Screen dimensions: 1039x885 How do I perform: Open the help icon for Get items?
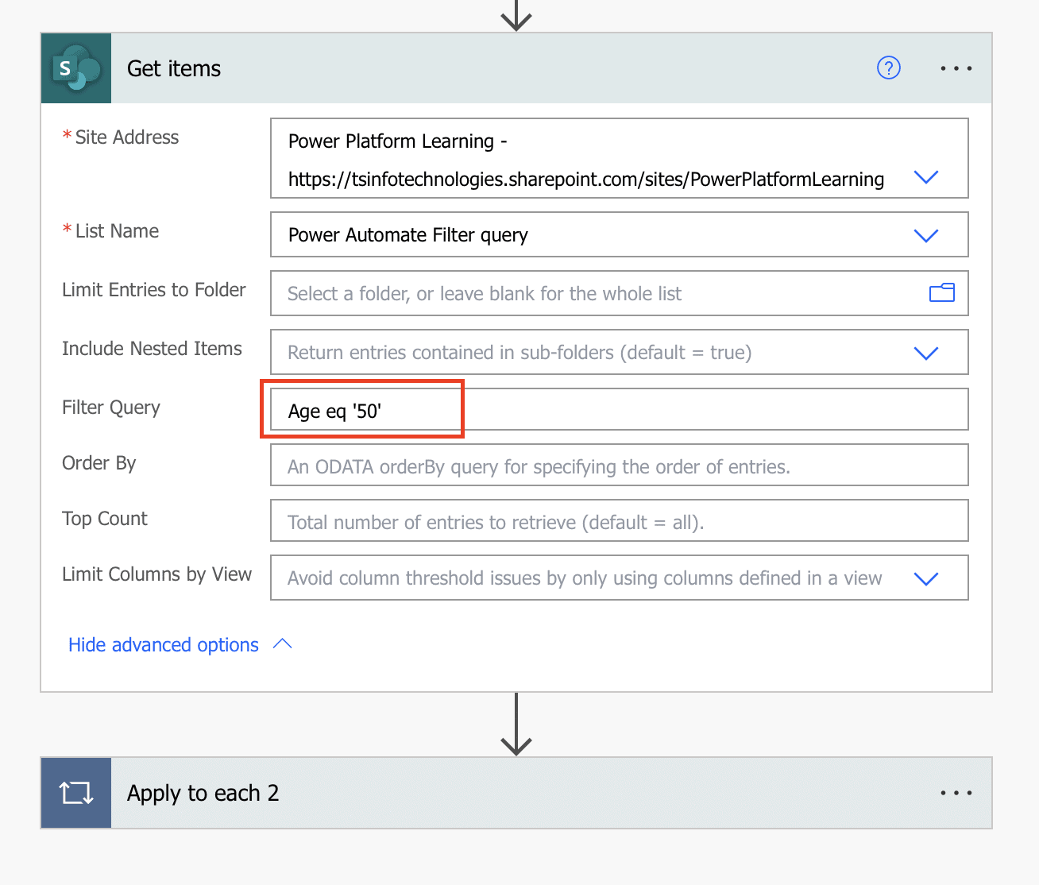(x=888, y=68)
